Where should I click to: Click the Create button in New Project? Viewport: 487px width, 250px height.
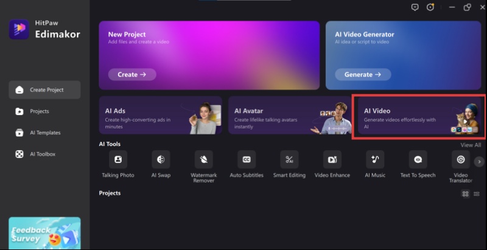click(132, 74)
